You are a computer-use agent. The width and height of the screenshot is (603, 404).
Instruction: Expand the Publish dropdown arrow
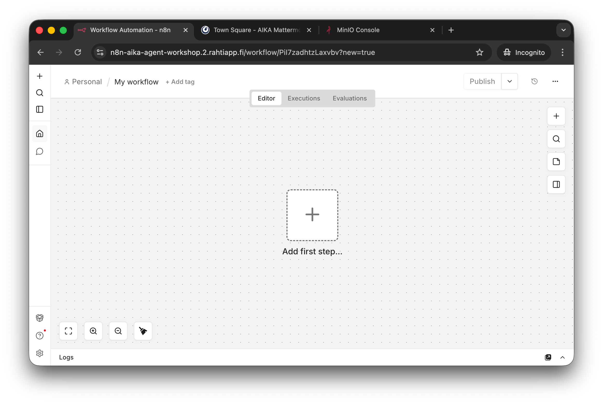509,81
